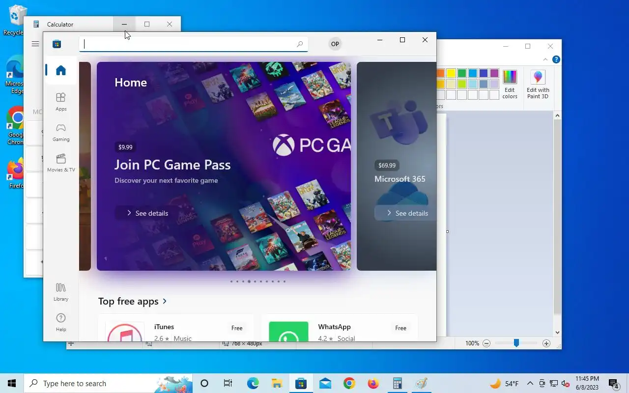Screen dimensions: 629x393
Task: Expand the Top free apps section
Action: [x=133, y=301]
